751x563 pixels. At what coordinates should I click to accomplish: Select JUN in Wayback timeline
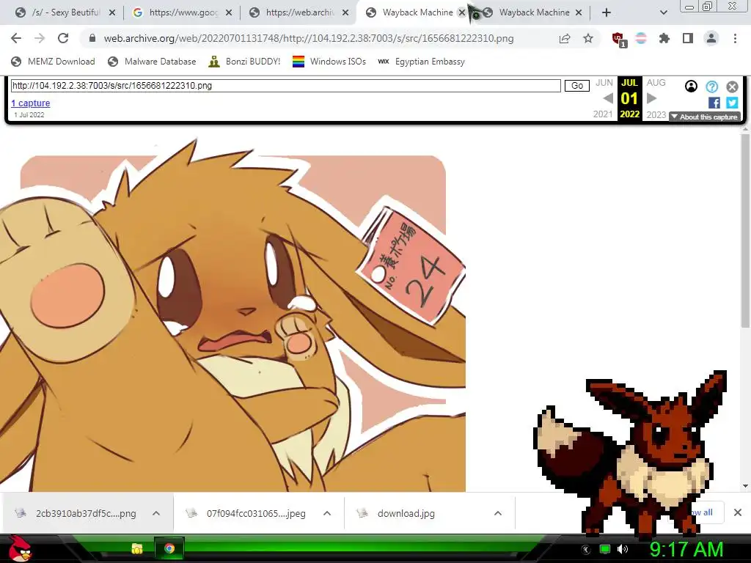coord(604,83)
